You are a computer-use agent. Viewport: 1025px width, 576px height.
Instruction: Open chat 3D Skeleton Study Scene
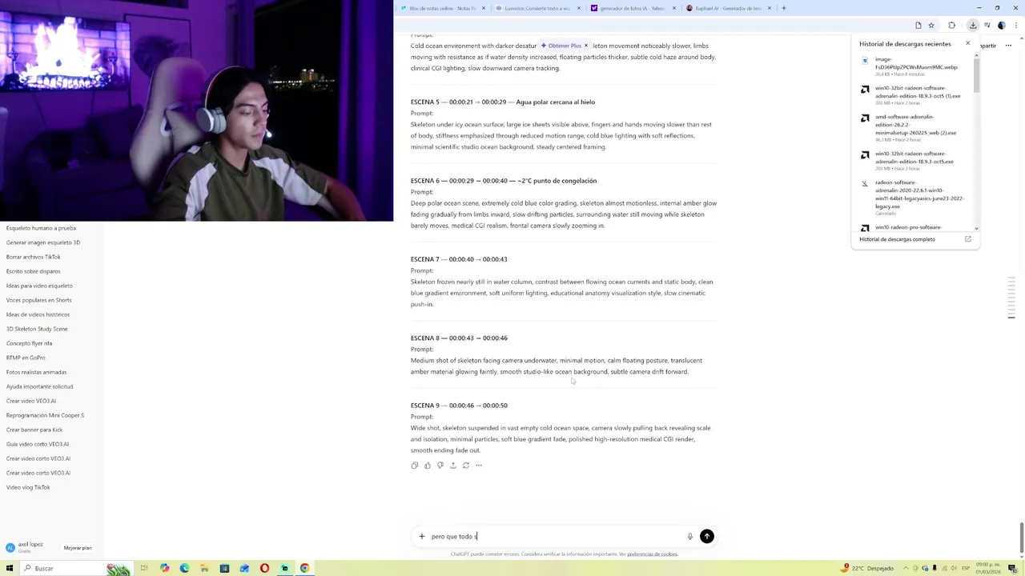point(37,329)
